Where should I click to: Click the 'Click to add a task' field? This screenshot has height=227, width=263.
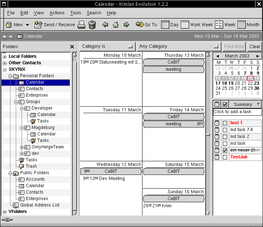[237, 112]
